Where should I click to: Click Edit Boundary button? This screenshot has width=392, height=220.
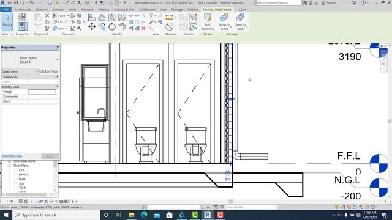coord(208,22)
